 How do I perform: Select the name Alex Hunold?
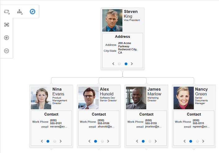[107, 91]
